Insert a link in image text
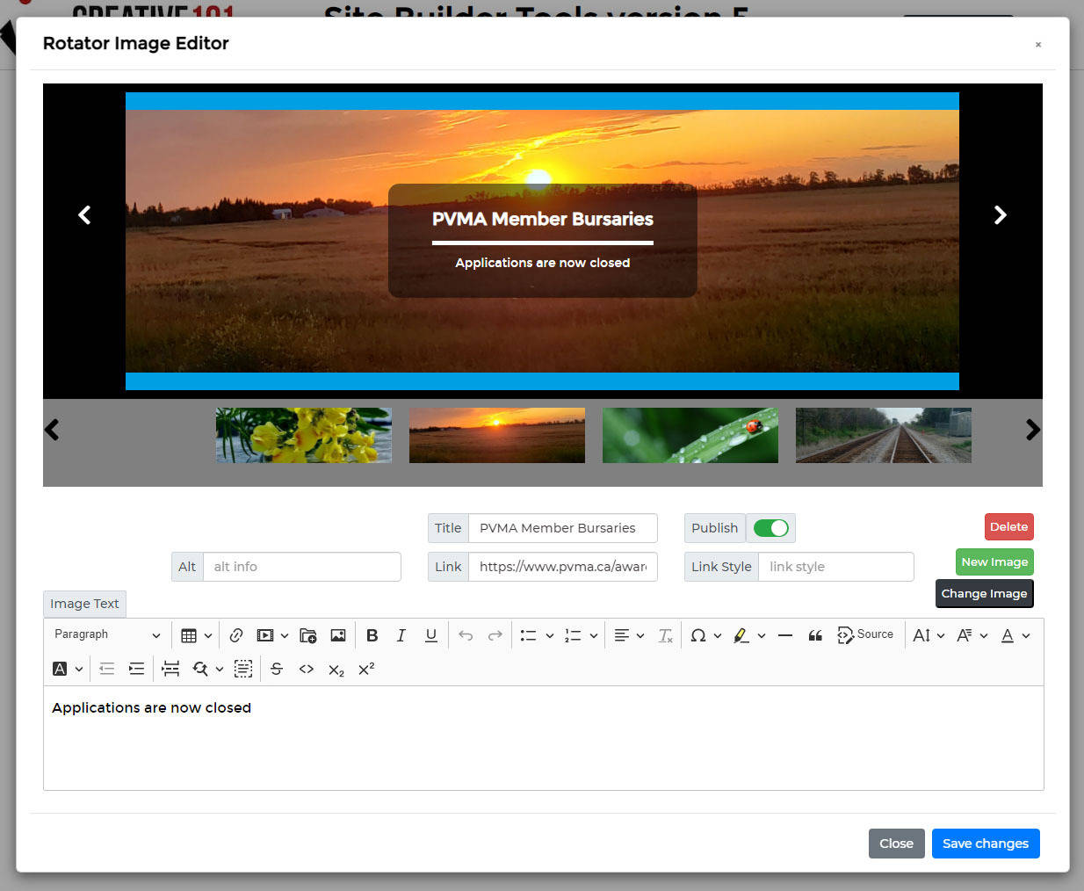The image size is (1084, 891). point(236,635)
